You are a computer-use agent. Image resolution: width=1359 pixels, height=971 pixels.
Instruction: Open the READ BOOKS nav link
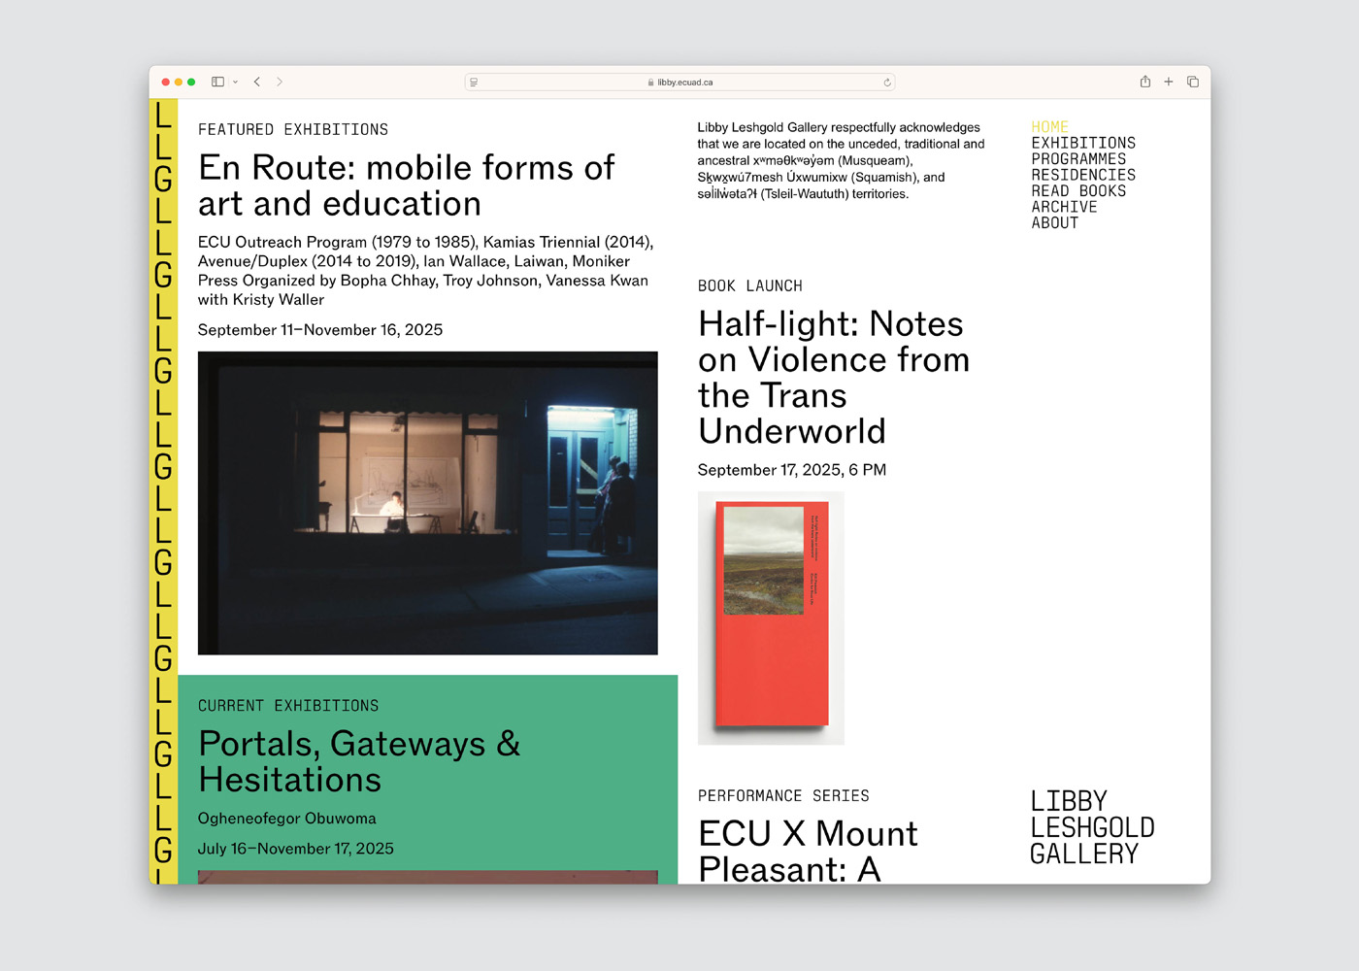point(1078,191)
